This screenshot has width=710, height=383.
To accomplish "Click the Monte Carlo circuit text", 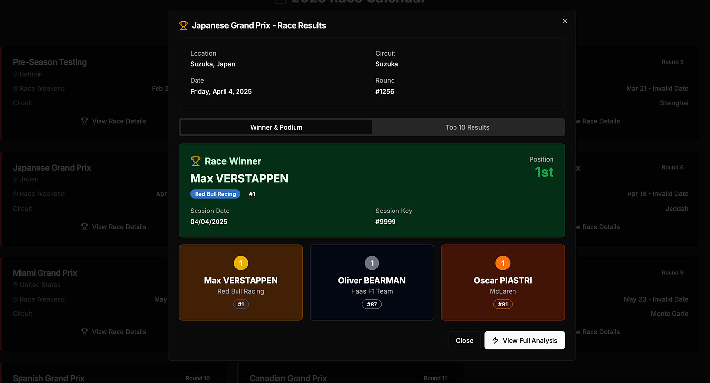I will 670,314.
